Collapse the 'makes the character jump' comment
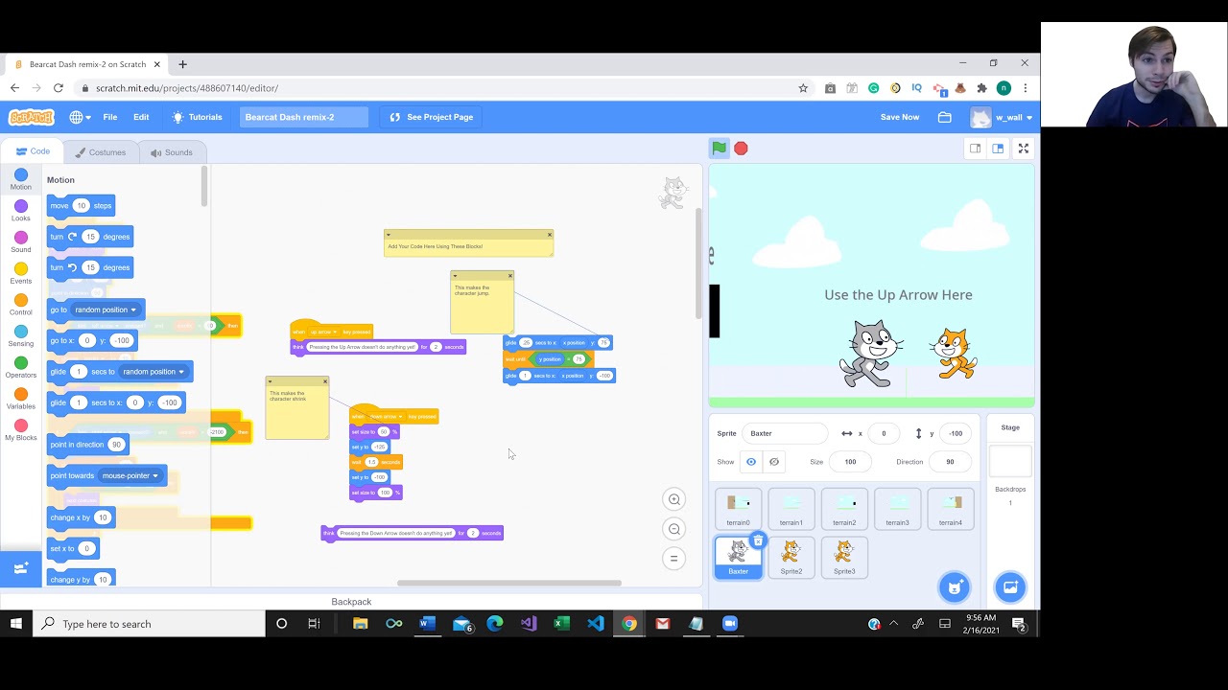 pos(455,276)
